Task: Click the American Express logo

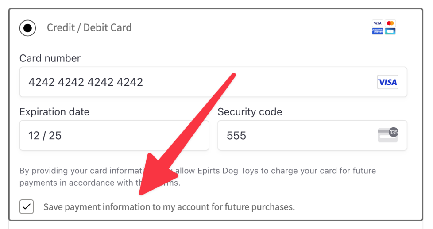Action: point(377,31)
